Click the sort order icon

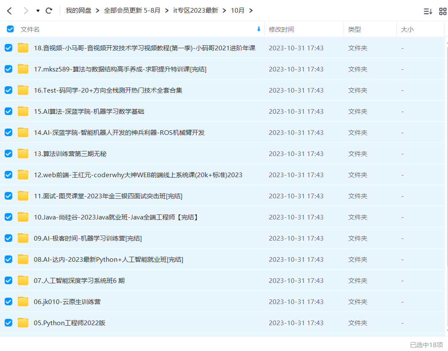point(428,11)
